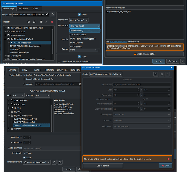Save the profile in Profiles window
Viewport: 187px width, 172px height.
coord(162,74)
